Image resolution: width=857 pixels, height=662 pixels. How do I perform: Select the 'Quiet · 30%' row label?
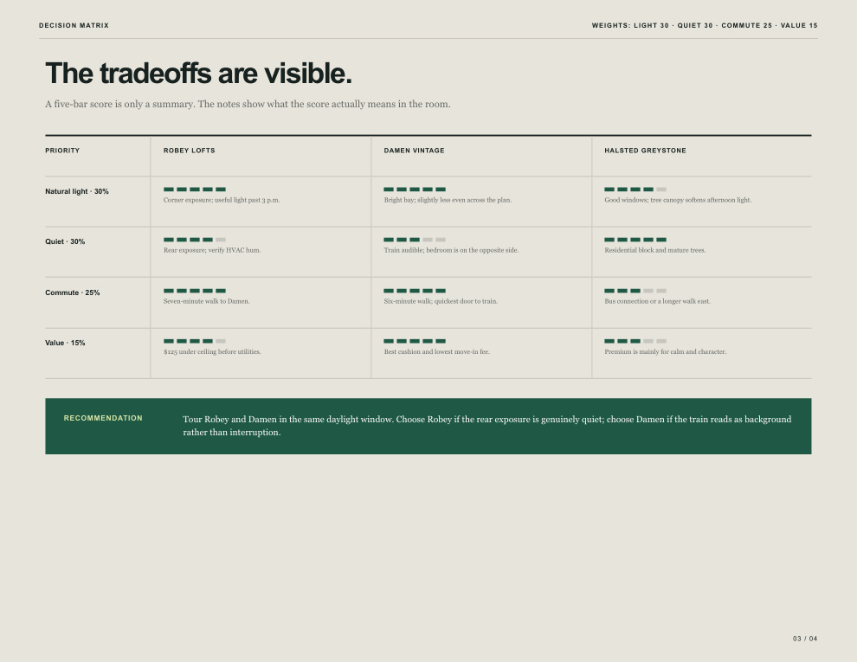tap(65, 241)
